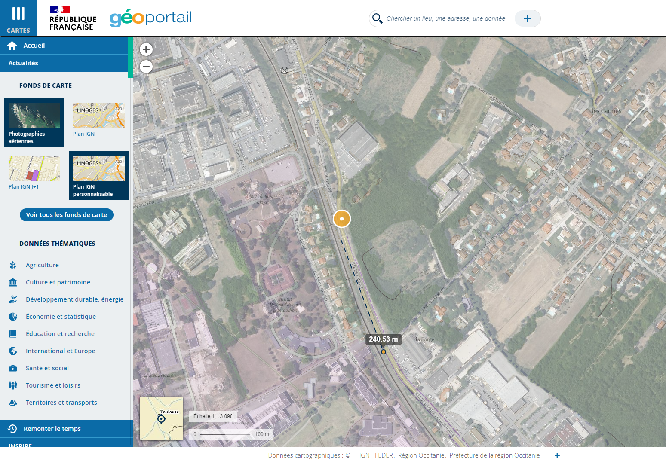
Task: Click the search magnifier icon
Action: 377,18
